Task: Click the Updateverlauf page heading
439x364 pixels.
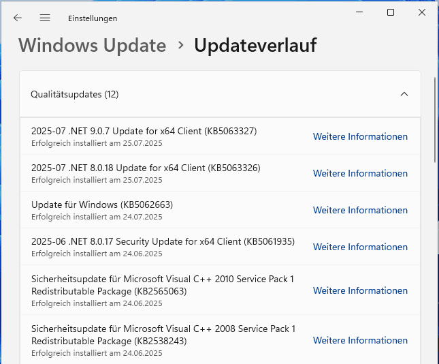Action: 255,46
